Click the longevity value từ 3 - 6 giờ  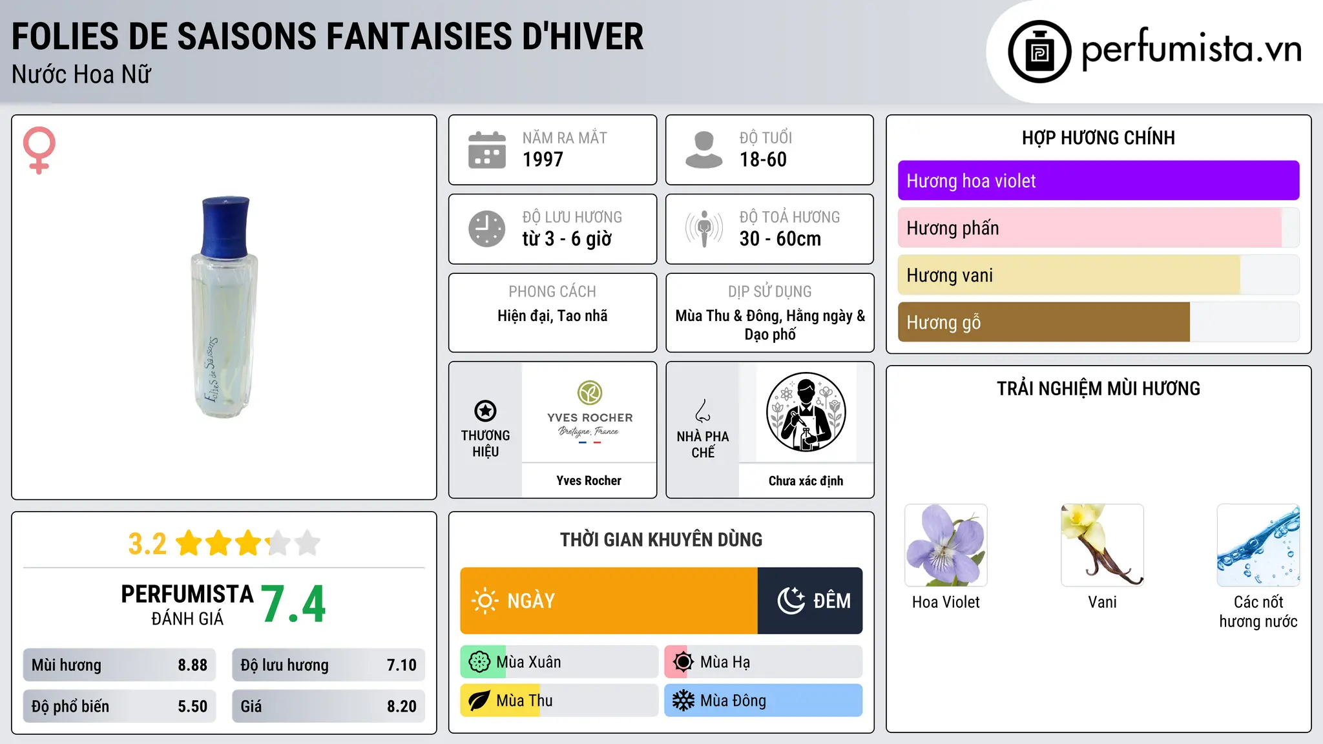point(567,239)
